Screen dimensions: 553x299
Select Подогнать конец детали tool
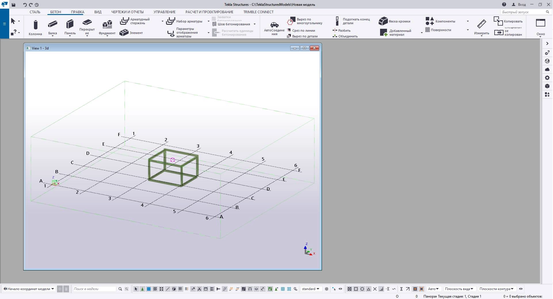click(352, 21)
